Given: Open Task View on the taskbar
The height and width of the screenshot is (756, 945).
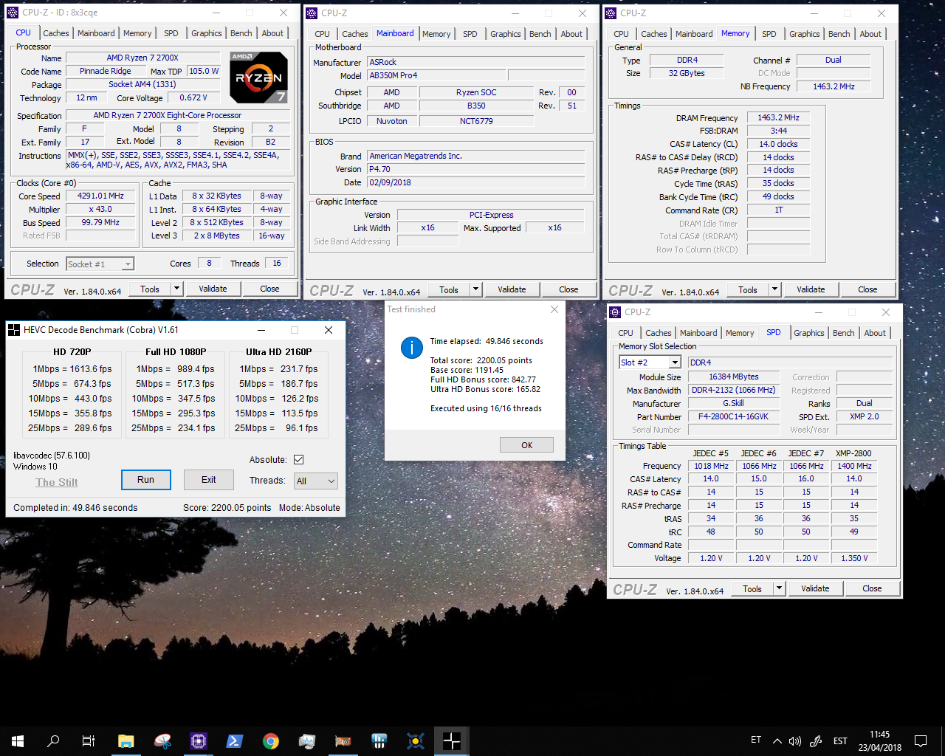Looking at the screenshot, I should click(89, 740).
